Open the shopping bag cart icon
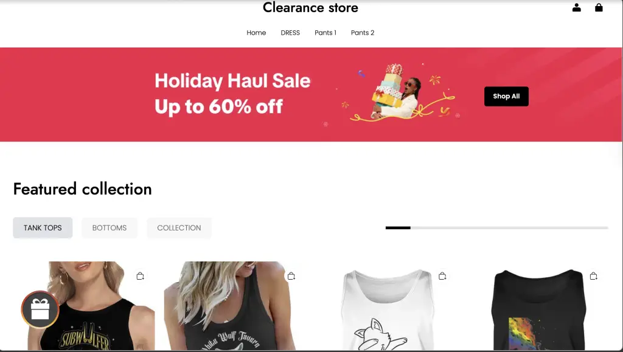623x352 pixels. coord(599,7)
